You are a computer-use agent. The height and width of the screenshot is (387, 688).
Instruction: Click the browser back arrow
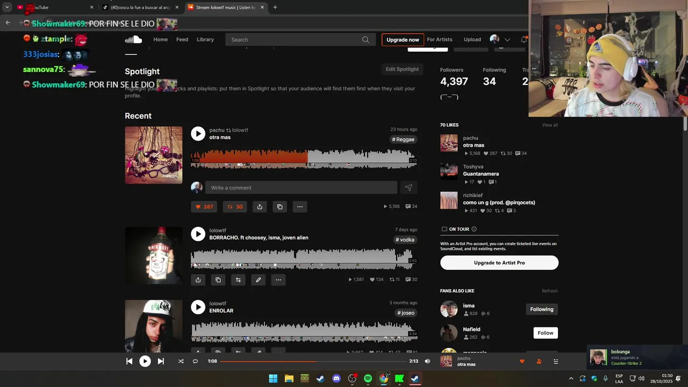point(8,23)
